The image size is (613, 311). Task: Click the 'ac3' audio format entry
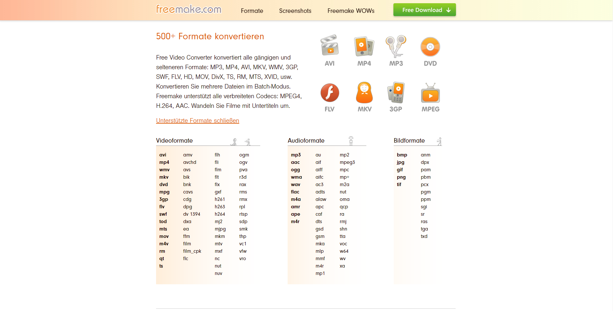click(x=319, y=184)
